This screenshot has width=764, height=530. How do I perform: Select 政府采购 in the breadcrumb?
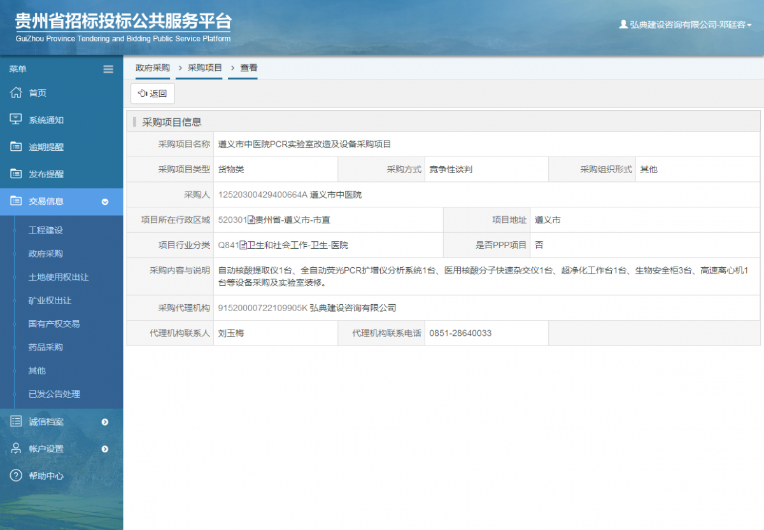click(152, 67)
